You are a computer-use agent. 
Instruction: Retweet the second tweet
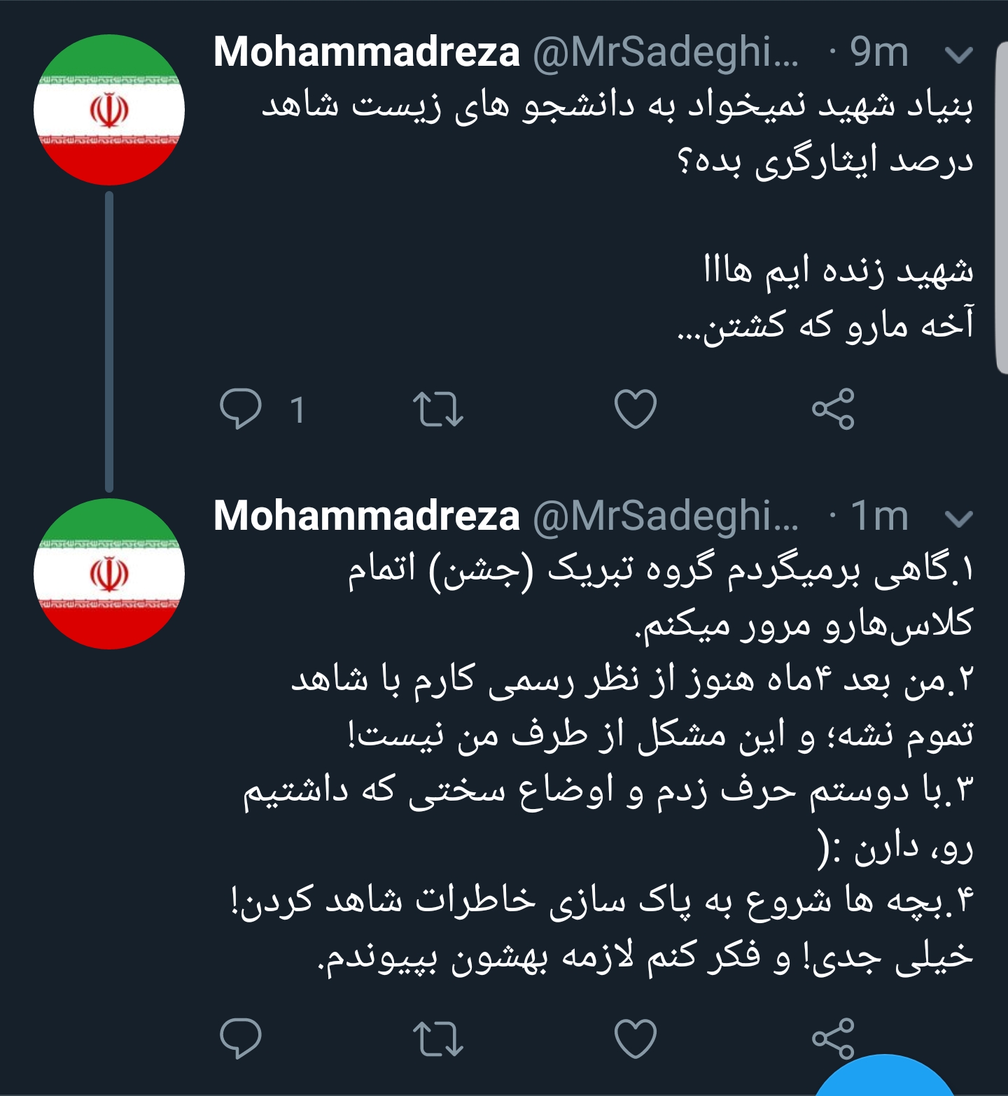[438, 1037]
